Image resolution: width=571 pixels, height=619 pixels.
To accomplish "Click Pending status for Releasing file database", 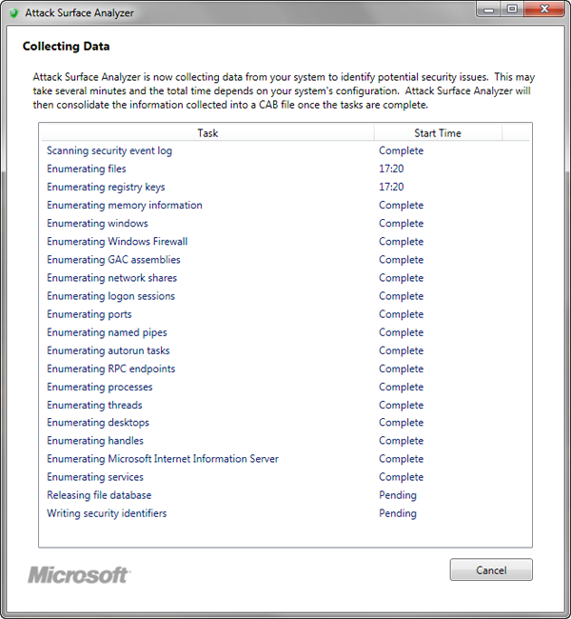I will [398, 495].
